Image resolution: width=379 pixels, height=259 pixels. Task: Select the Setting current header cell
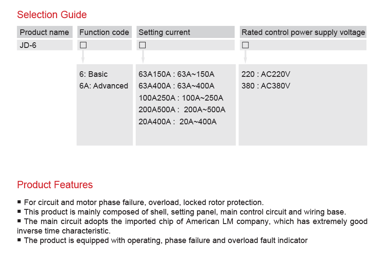(x=164, y=32)
